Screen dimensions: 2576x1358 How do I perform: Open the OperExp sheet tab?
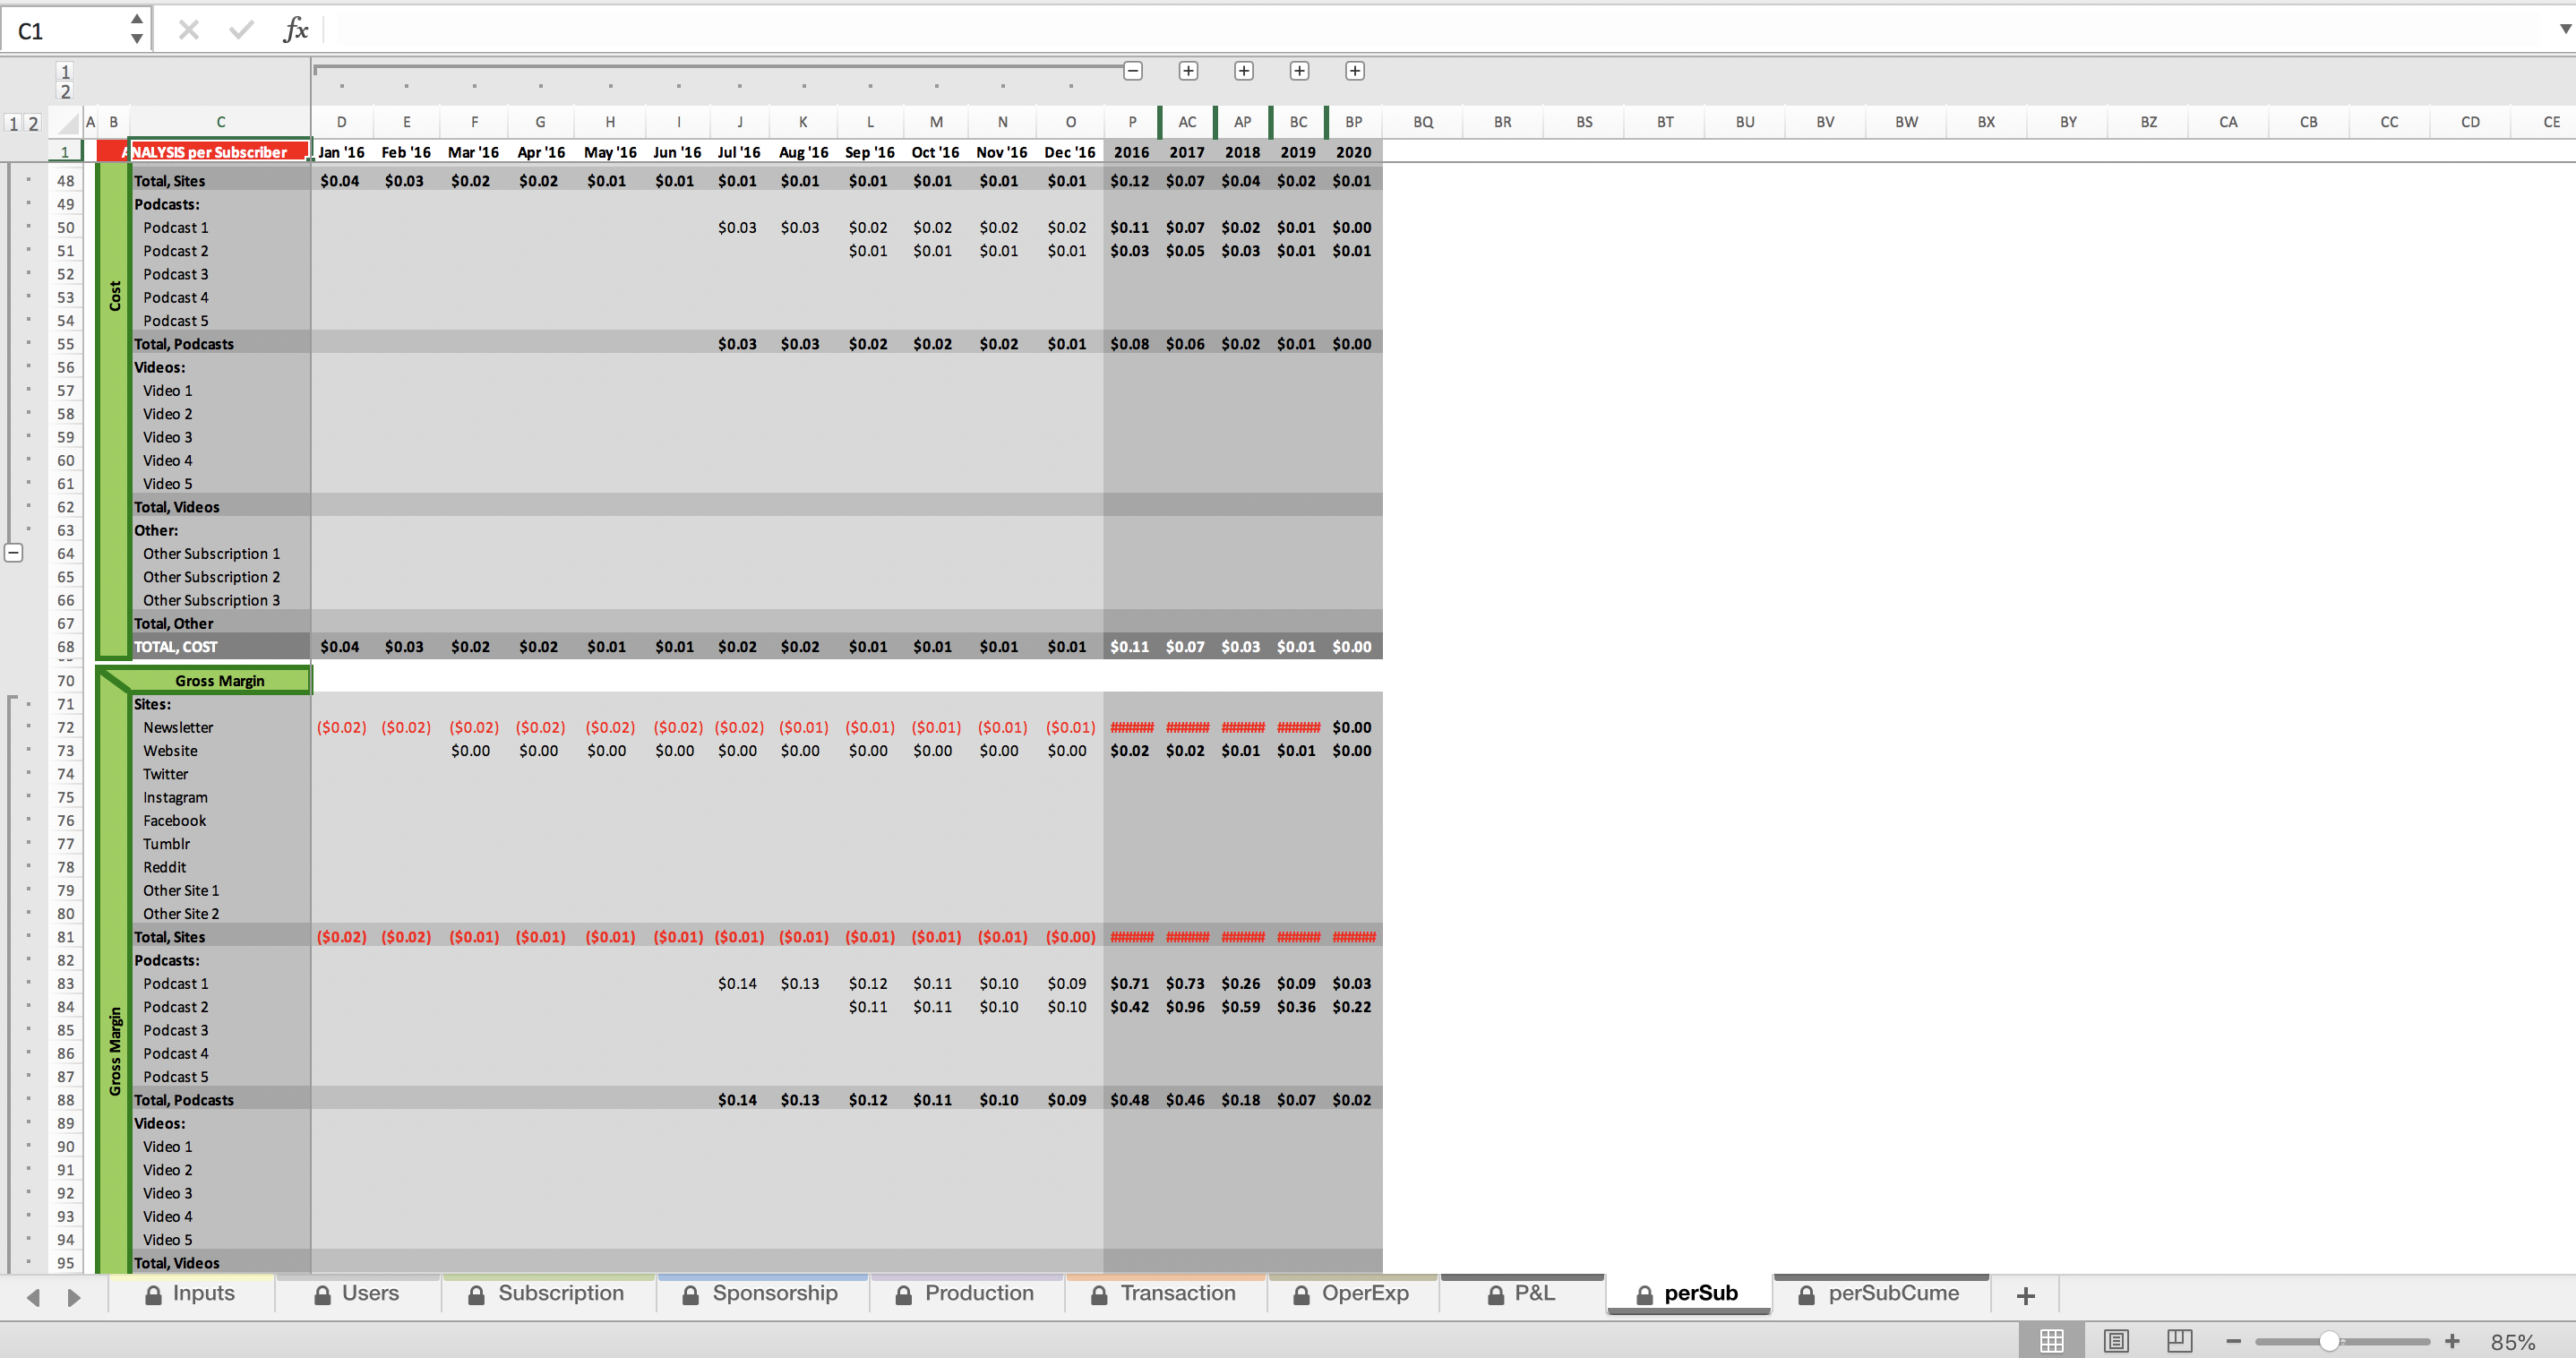tap(1352, 1293)
